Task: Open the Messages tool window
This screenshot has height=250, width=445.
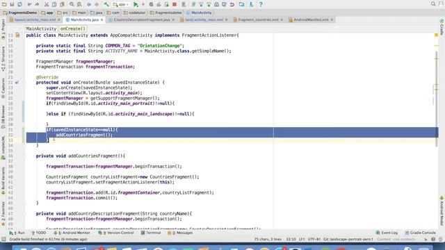Action: click(x=180, y=233)
